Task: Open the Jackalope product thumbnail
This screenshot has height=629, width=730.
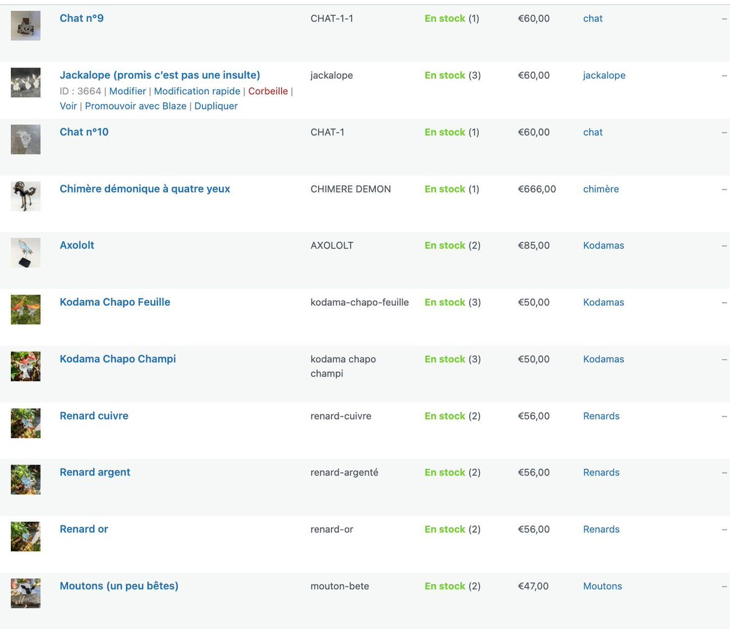Action: point(26,83)
